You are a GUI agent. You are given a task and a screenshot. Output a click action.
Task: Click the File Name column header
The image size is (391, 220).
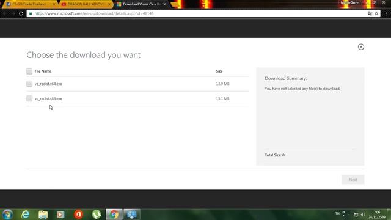coord(43,71)
